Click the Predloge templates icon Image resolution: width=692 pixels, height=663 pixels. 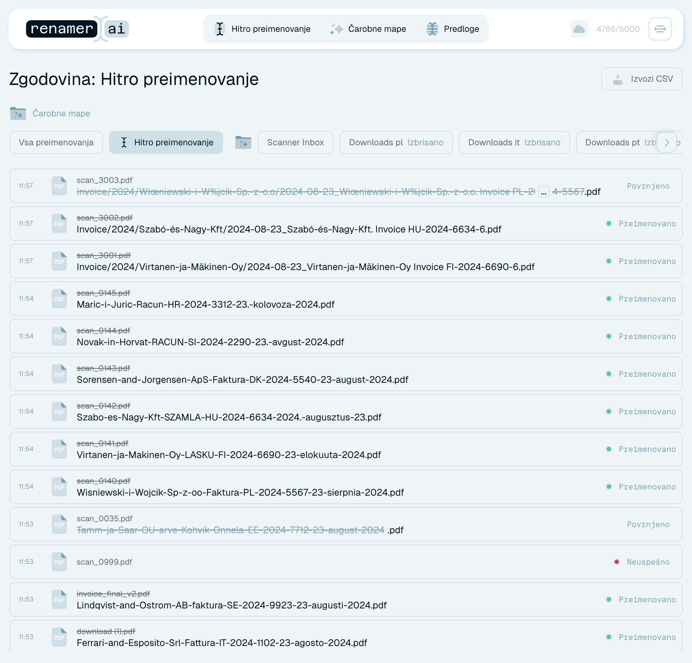pos(432,29)
